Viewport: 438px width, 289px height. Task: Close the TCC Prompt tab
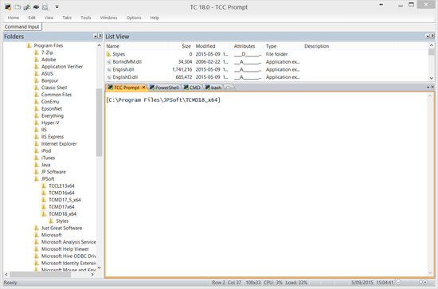(x=143, y=88)
